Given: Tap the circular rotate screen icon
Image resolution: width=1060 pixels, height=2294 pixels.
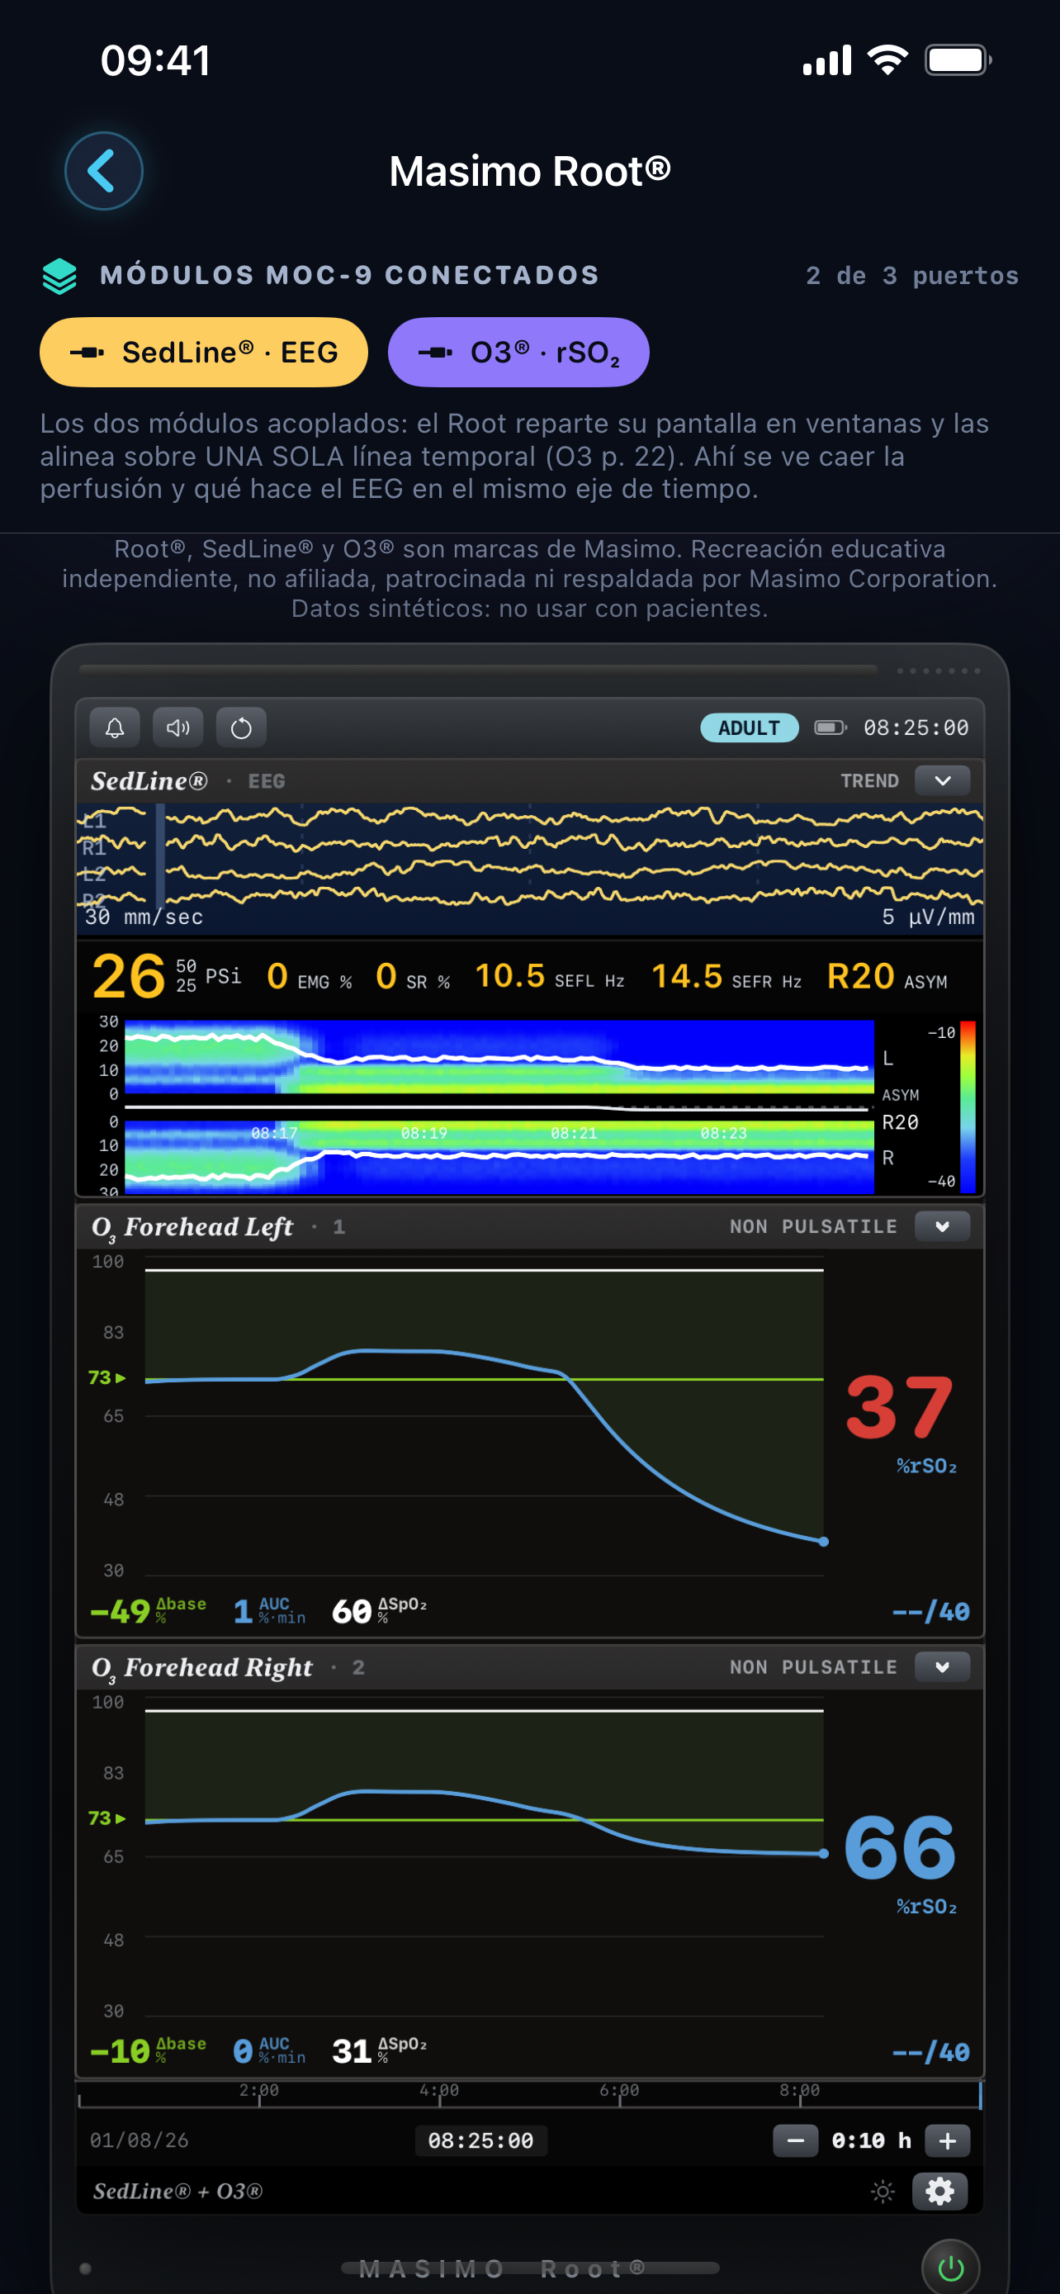Looking at the screenshot, I should click(x=241, y=728).
